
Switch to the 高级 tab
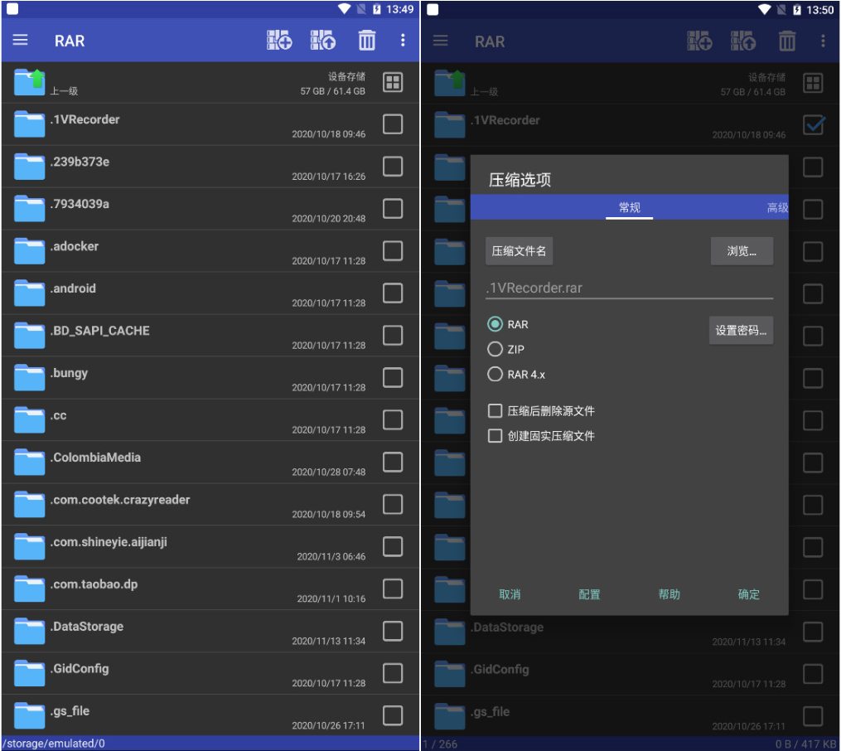point(777,207)
